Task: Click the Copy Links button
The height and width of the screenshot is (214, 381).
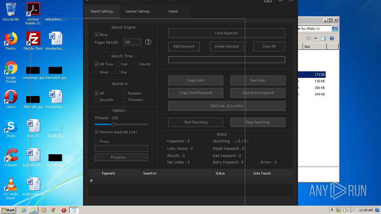Action: click(x=196, y=80)
